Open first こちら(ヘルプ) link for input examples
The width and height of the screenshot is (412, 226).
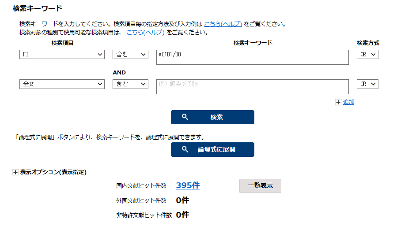tap(223, 24)
